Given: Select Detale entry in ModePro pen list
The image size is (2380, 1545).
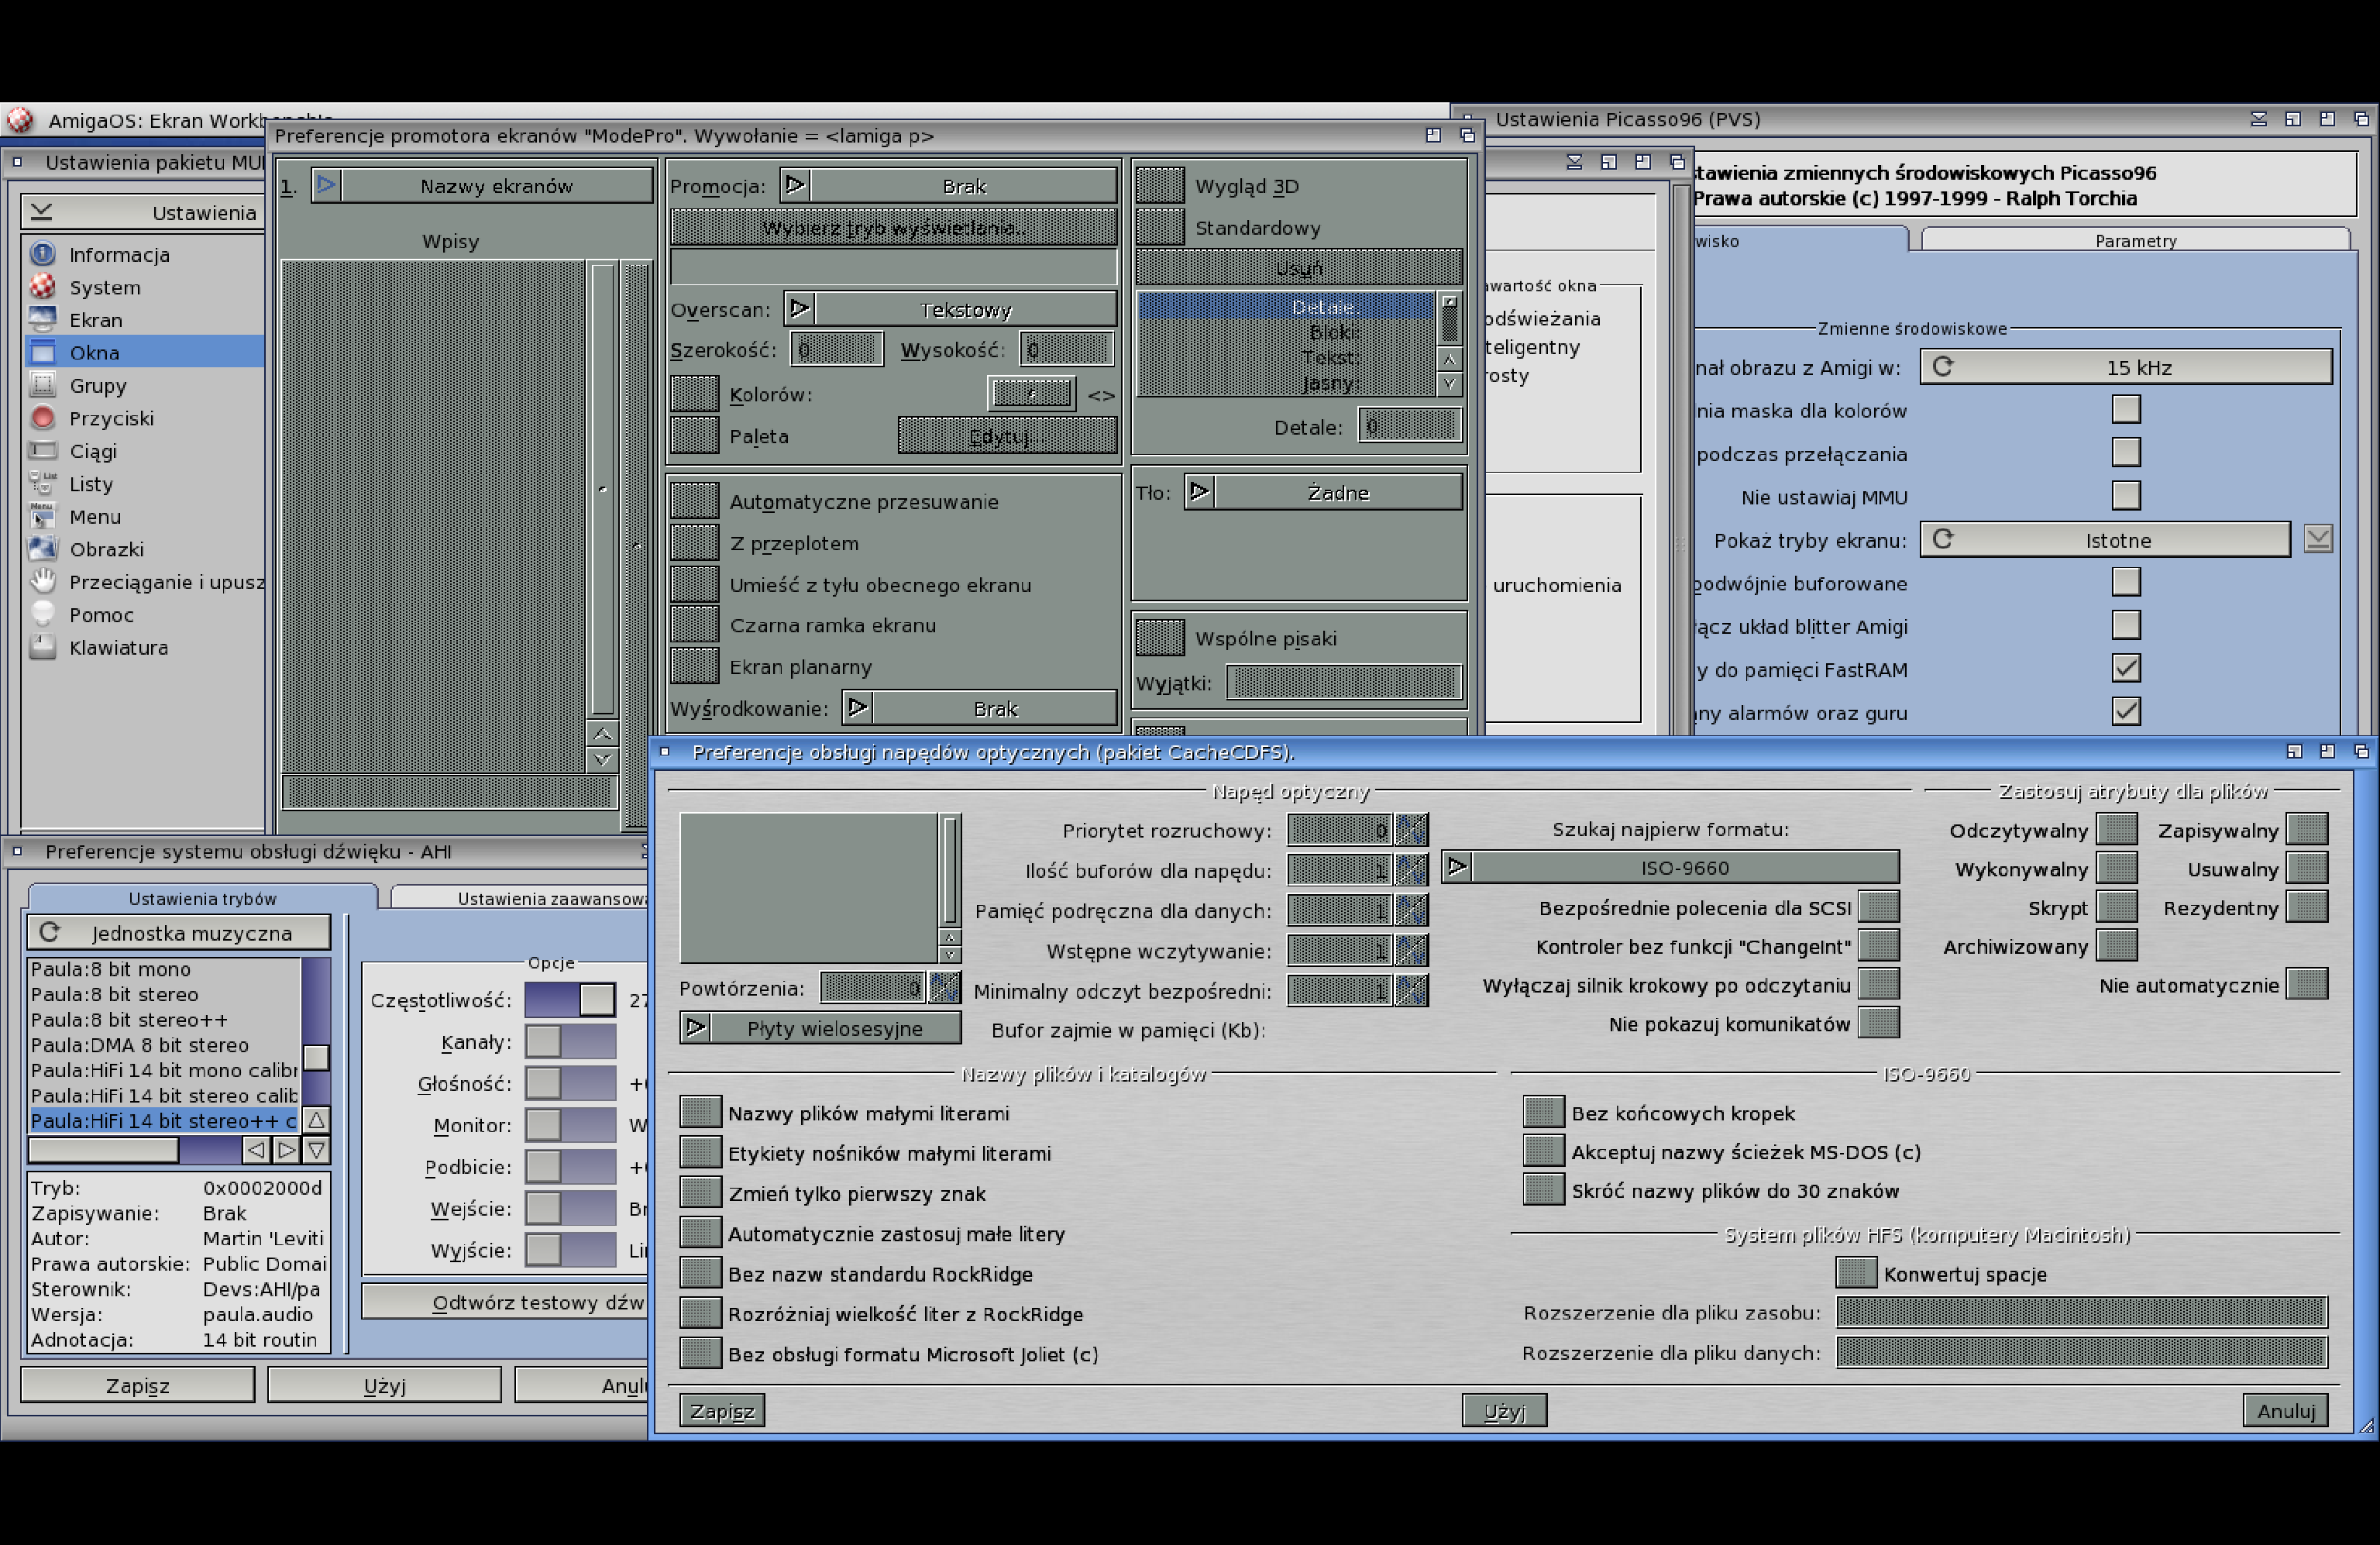Looking at the screenshot, I should [x=1286, y=307].
